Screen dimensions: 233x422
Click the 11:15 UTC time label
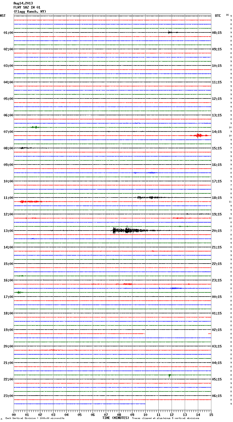[217, 82]
